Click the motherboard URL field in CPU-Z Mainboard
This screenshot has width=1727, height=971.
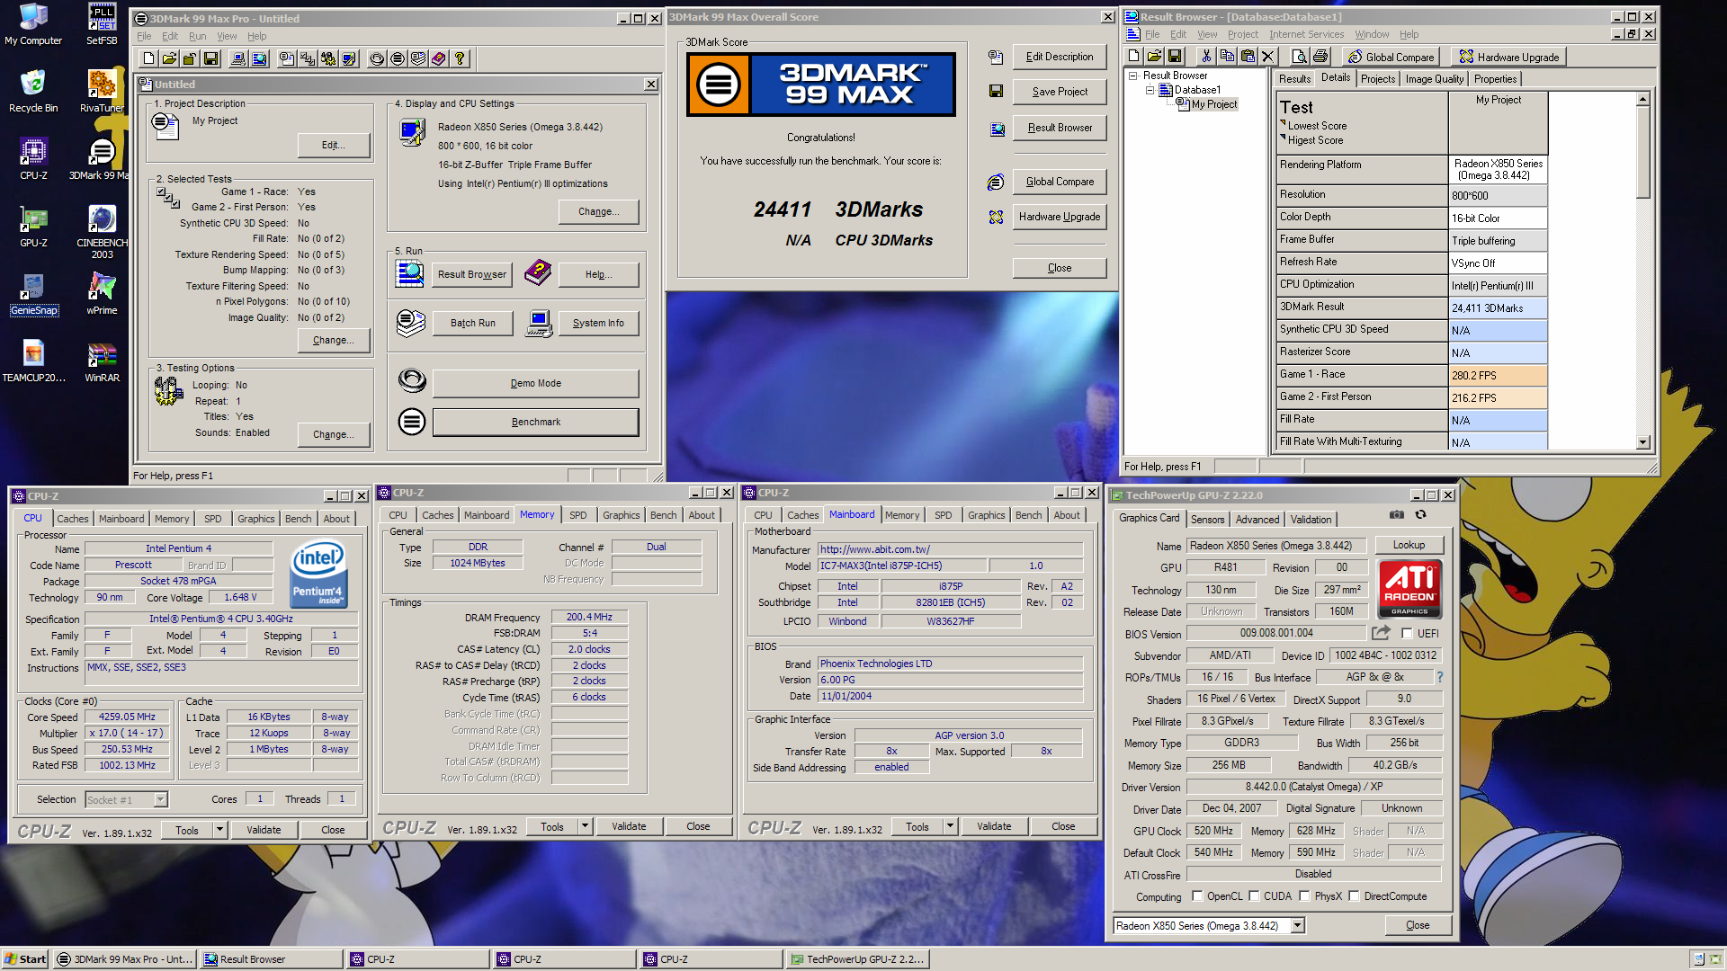tap(950, 549)
